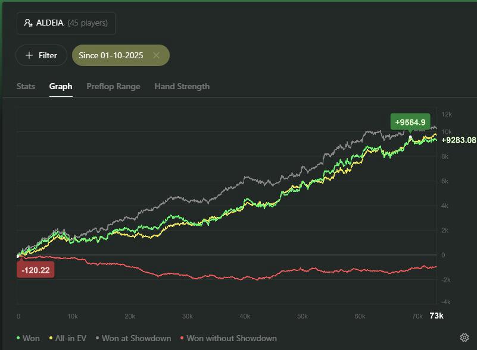The width and height of the screenshot is (477, 350).
Task: Go to the Hand Strength tab
Action: (x=182, y=86)
